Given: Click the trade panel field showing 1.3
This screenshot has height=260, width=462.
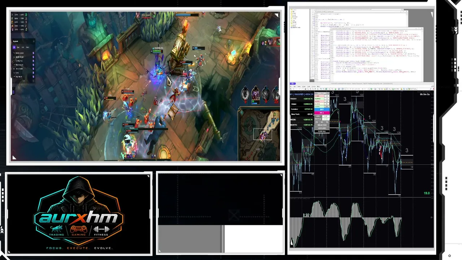Looking at the screenshot, I should [x=326, y=96].
